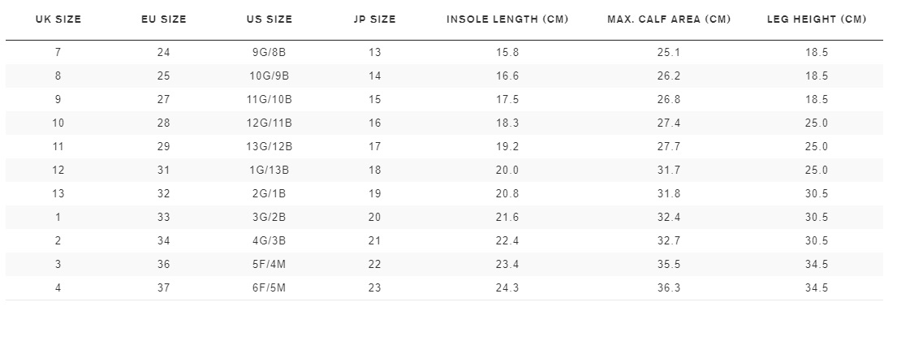Viewport: 897px width, 337px height.
Task: Select JP size 20 cell
Action: [x=375, y=218]
